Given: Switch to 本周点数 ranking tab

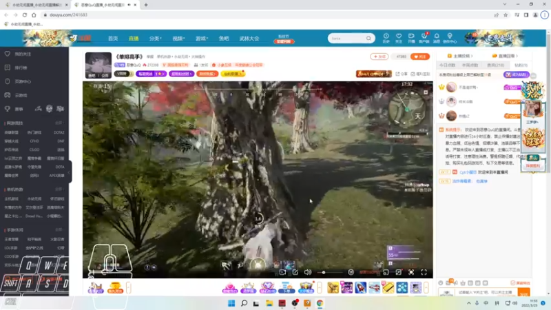Looking at the screenshot, I should click(470, 65).
